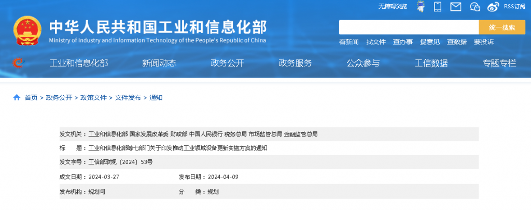Click the 成文日期 value 2024-03-27

(104, 177)
